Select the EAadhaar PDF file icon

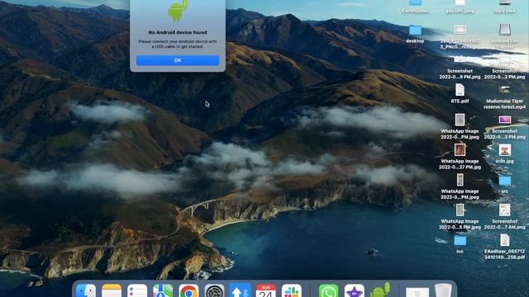(x=505, y=240)
